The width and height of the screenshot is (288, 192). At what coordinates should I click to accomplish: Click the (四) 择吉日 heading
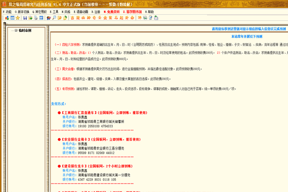63,79
